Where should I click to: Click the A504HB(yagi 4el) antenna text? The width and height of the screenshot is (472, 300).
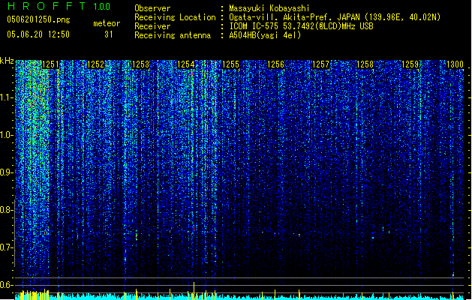pyautogui.click(x=265, y=35)
